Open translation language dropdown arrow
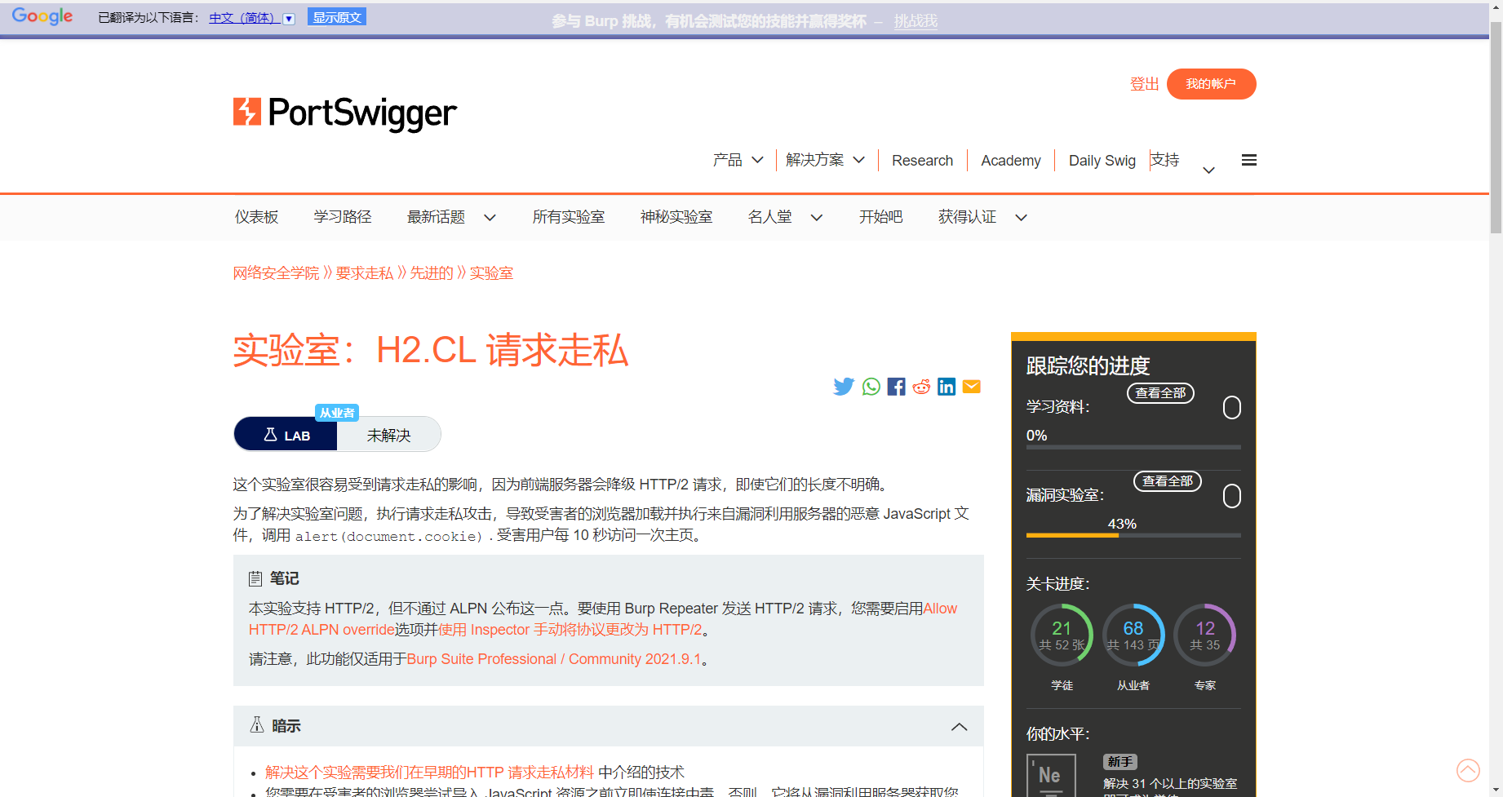 tap(289, 19)
